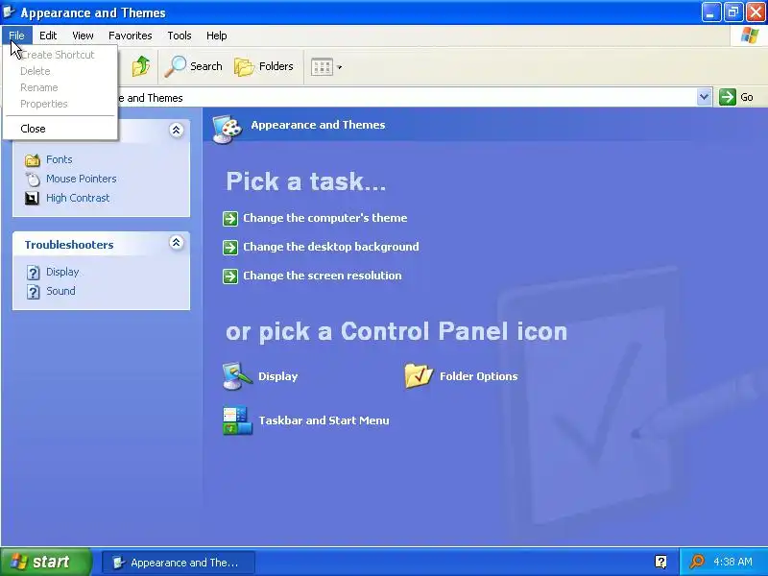Collapse the Troubleshooters panel chevron

coord(177,243)
